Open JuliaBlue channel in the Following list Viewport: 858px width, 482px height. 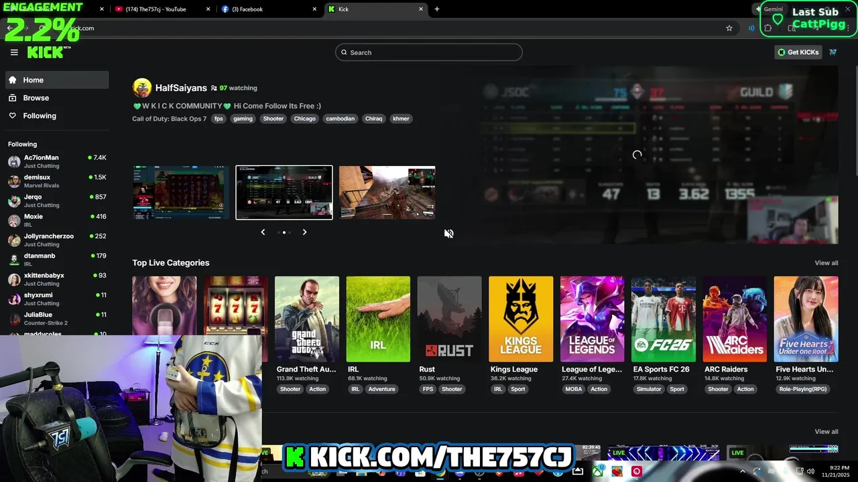(x=57, y=318)
